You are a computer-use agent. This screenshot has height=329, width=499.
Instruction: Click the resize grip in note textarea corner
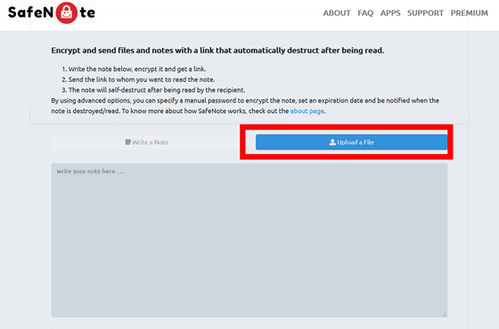445,315
